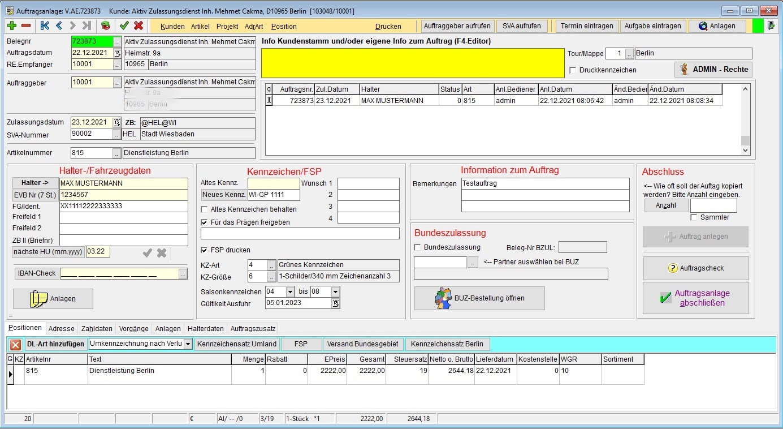Screen dimensions: 783x429
Task: Switch to the Zahldaten tab
Action: [97, 328]
